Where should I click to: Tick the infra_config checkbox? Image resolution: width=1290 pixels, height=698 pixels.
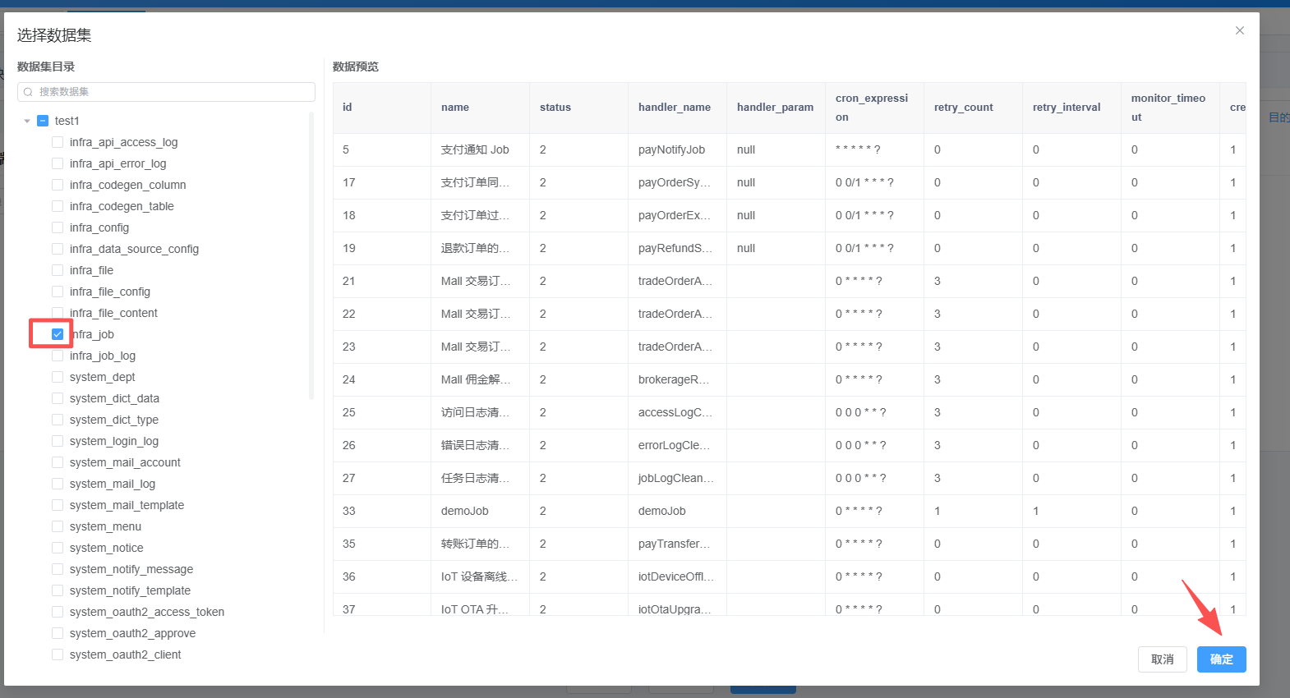pos(58,227)
